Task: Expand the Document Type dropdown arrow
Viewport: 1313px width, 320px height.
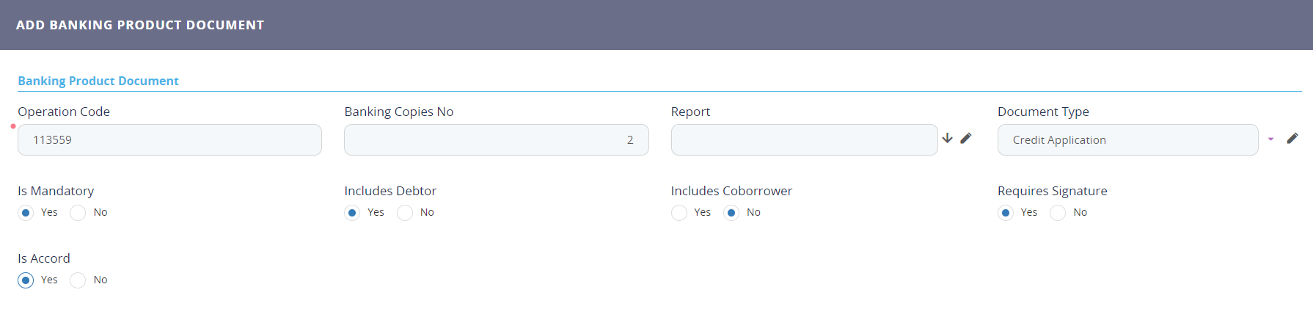Action: point(1270,139)
